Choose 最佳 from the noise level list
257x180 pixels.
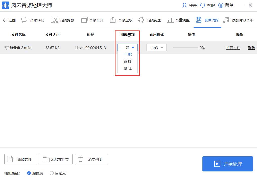pos(128,68)
